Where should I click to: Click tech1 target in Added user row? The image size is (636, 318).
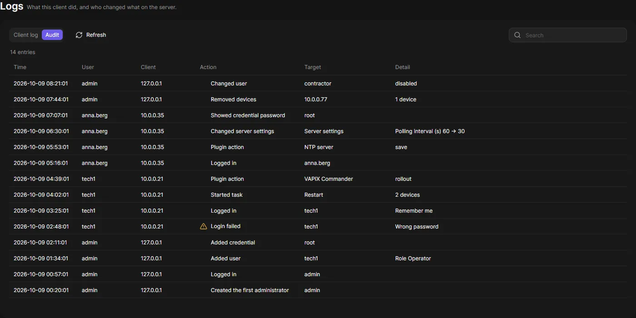(311, 258)
